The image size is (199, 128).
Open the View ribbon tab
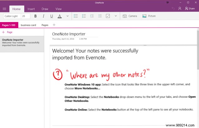58,9
